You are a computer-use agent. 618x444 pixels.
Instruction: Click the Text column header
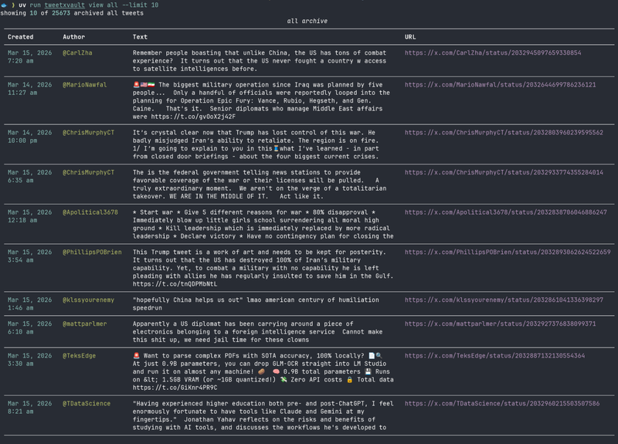tap(140, 37)
